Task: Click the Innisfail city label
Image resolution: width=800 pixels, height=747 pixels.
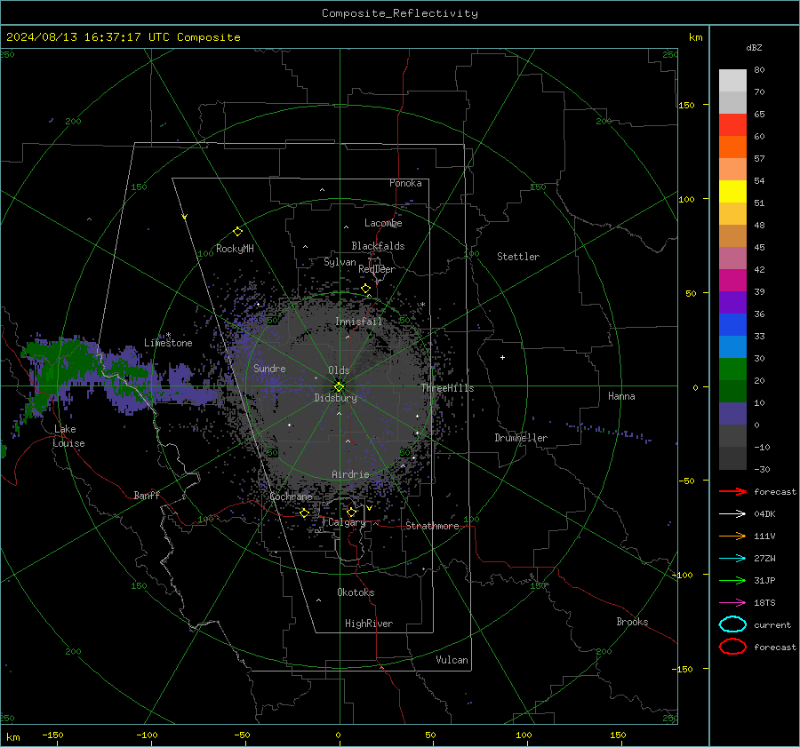Action: tap(359, 322)
